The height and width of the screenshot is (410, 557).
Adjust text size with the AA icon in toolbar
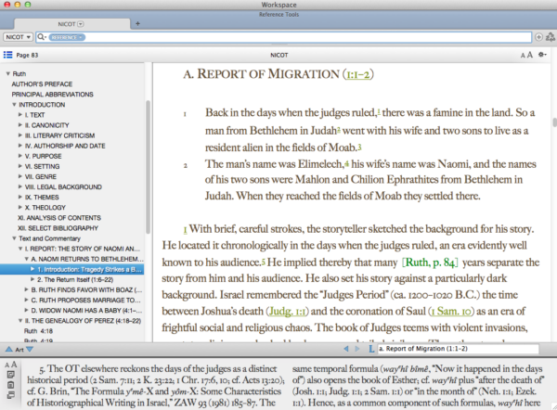[x=526, y=55]
